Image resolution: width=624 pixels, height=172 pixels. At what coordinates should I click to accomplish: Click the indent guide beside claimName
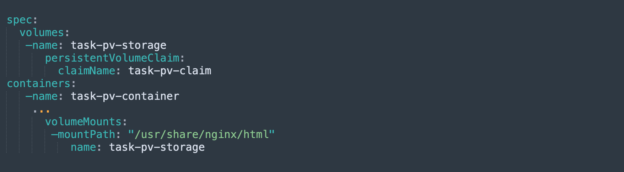pyautogui.click(x=45, y=71)
